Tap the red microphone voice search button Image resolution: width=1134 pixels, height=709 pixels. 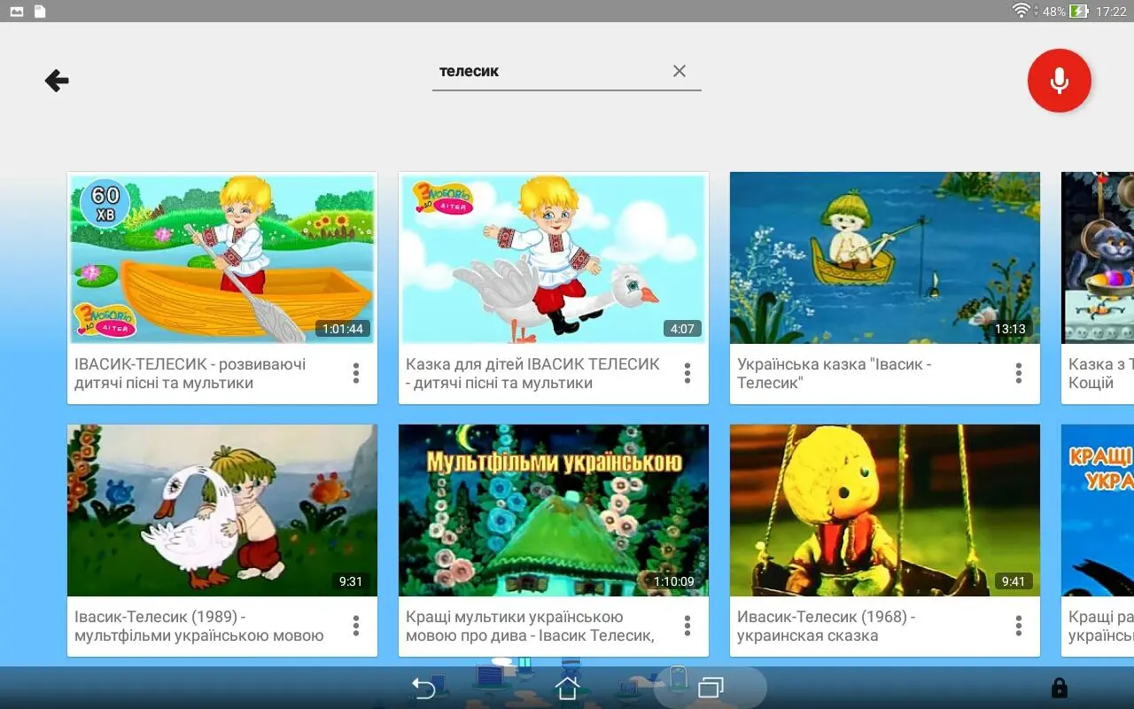coord(1060,81)
